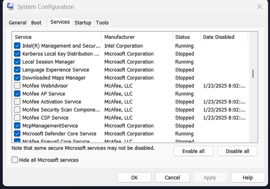Enable McAfee WebAdvisor service checkbox
The width and height of the screenshot is (270, 189).
click(x=17, y=85)
